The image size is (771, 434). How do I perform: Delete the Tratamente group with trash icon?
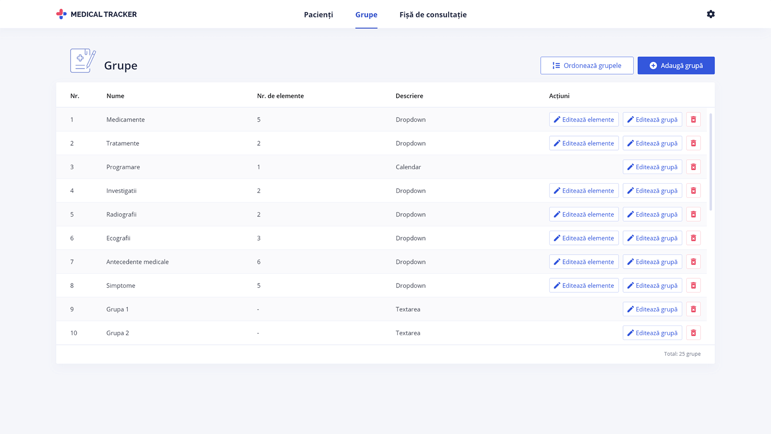693,143
